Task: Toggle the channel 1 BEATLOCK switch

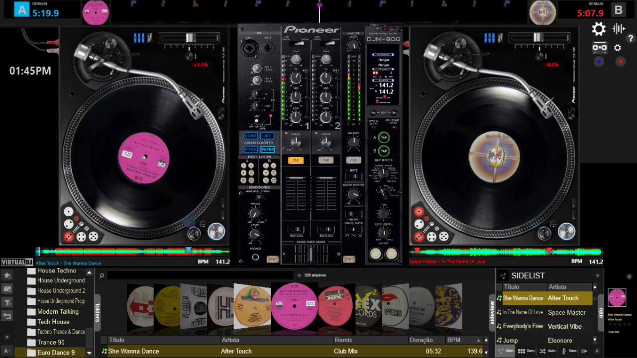Action: pyautogui.click(x=297, y=230)
